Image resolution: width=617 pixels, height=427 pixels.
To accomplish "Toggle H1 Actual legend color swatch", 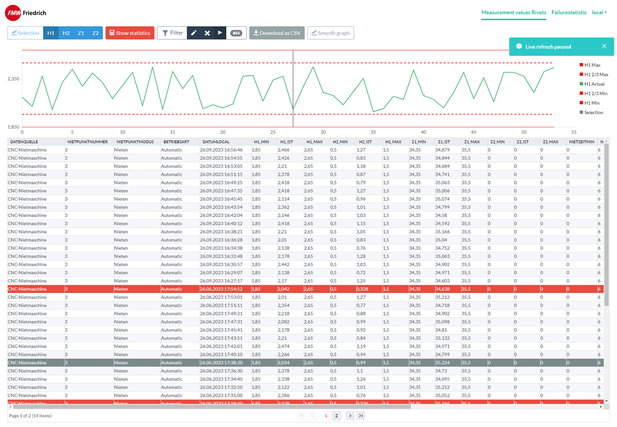I will click(x=581, y=84).
